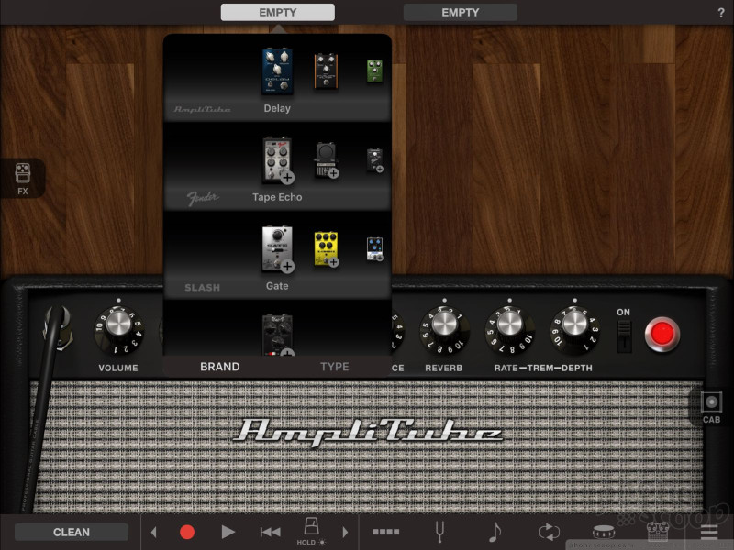
Task: Toggle the amp ON switch
Action: tap(624, 335)
